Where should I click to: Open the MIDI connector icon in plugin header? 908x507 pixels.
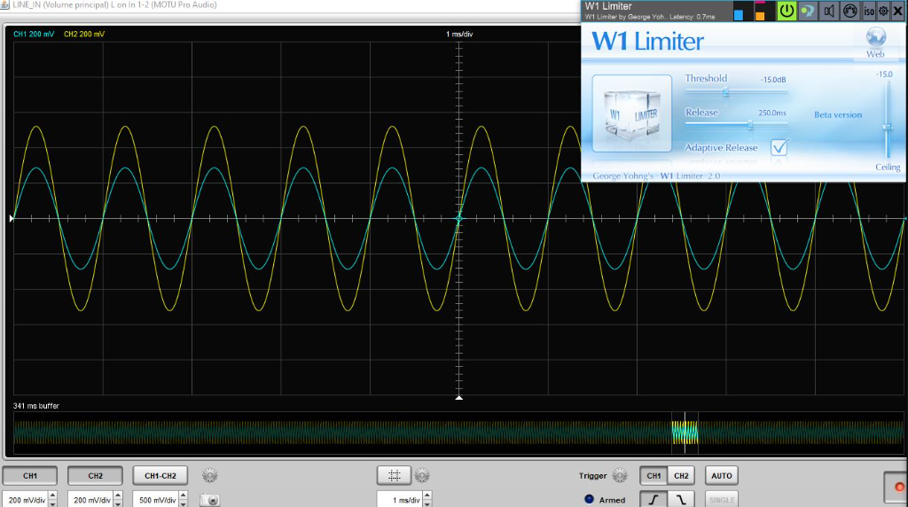tap(849, 11)
